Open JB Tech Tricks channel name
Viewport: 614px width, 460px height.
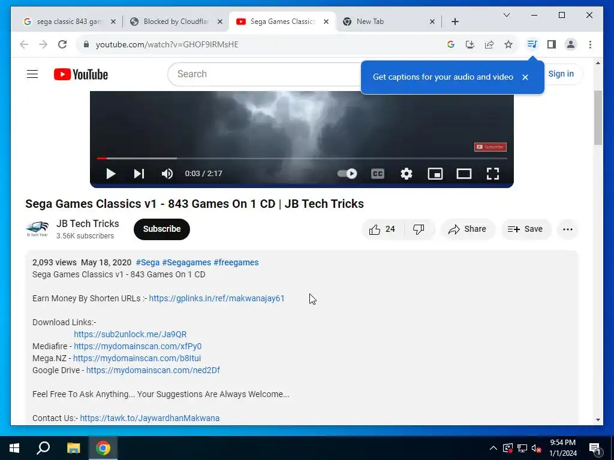coord(88,224)
